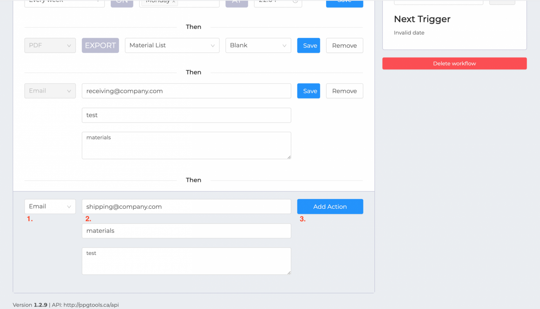The image size is (540, 309).
Task: Save the PDF export action
Action: (308, 45)
